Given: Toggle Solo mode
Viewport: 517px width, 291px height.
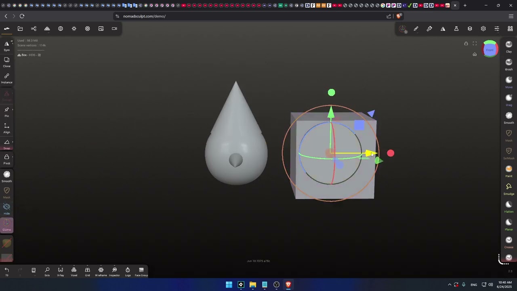Looking at the screenshot, I should pyautogui.click(x=47, y=272).
